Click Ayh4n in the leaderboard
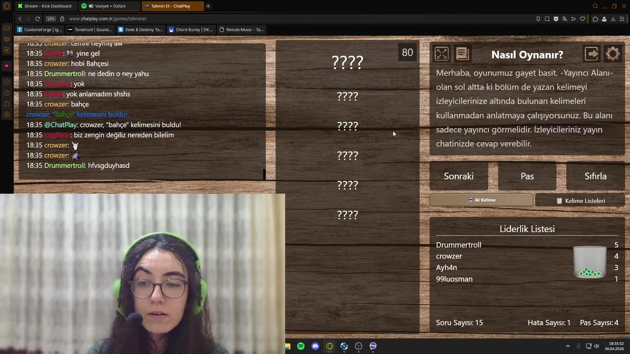The height and width of the screenshot is (354, 630). click(446, 267)
